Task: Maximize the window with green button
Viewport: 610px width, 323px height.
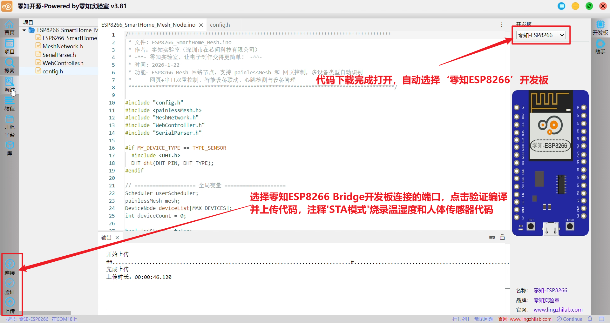Action: coord(589,6)
